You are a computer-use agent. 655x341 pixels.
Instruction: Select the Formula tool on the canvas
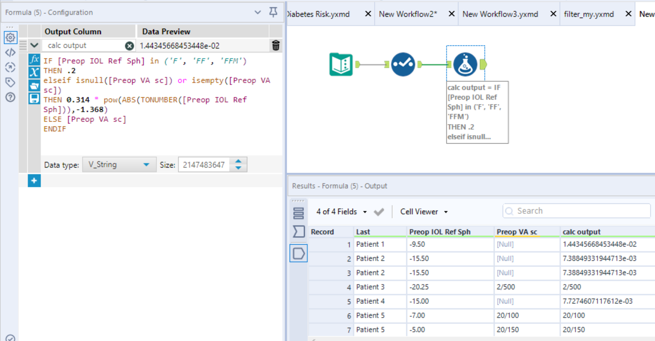465,64
